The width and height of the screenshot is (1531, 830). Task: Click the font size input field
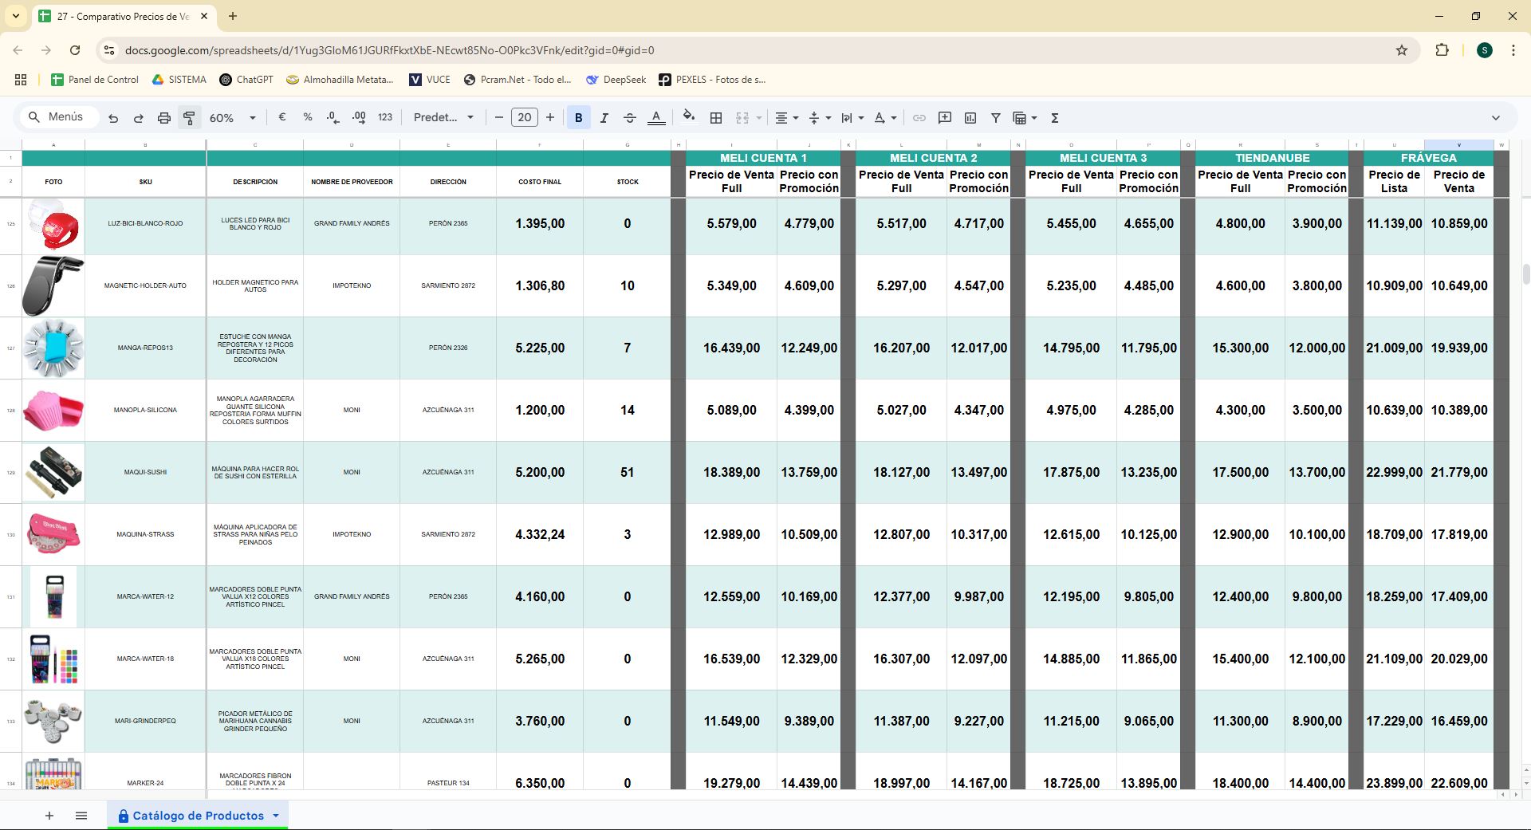[524, 117]
